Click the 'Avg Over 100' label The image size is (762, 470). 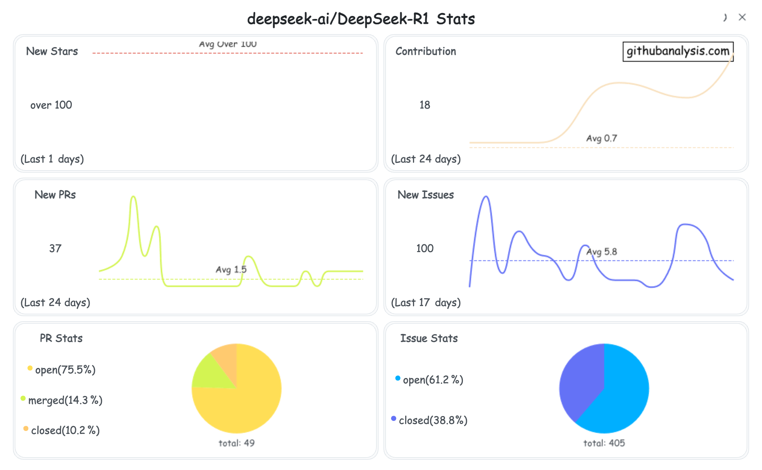click(228, 44)
